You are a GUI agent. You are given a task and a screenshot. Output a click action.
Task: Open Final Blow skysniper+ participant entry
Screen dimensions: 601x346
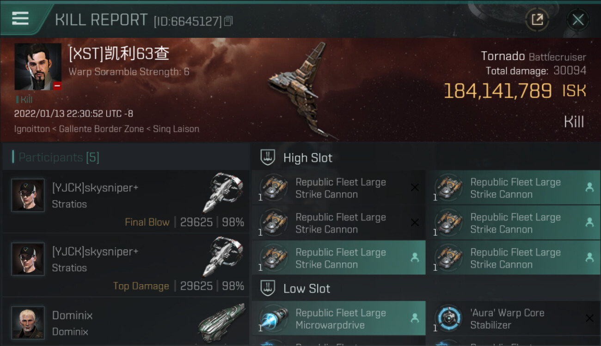(x=125, y=202)
